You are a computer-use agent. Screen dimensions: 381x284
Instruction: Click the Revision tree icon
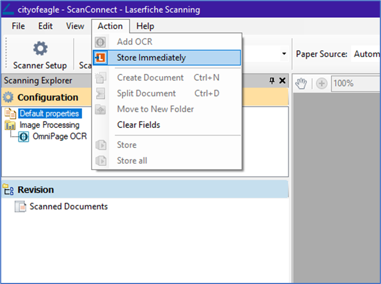(x=8, y=190)
